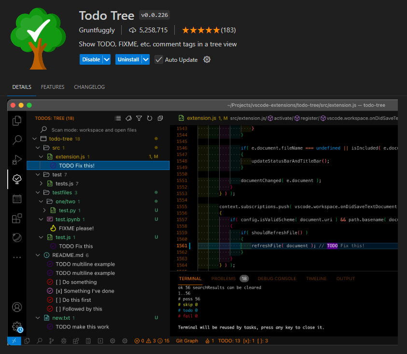
Task: Click the unchecked circle of Followed by this
Action: click(50, 309)
